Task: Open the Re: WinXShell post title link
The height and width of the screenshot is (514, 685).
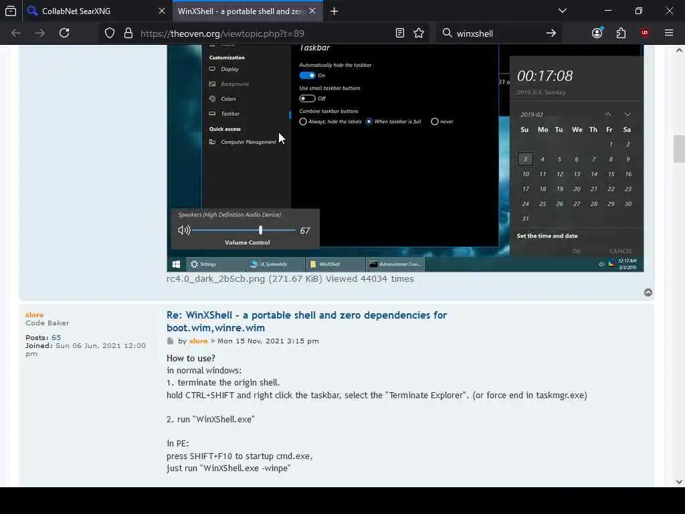Action: [x=306, y=321]
